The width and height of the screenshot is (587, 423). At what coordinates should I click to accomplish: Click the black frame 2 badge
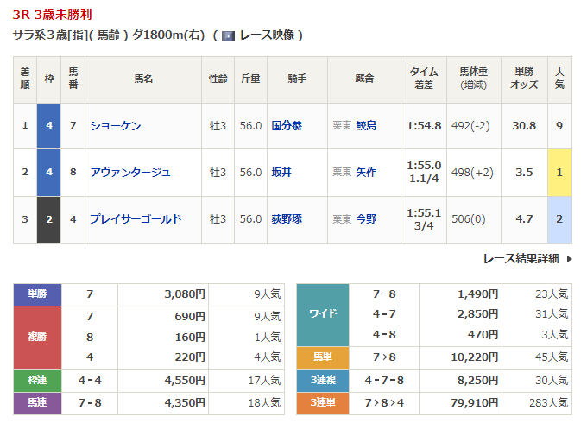[x=49, y=218]
